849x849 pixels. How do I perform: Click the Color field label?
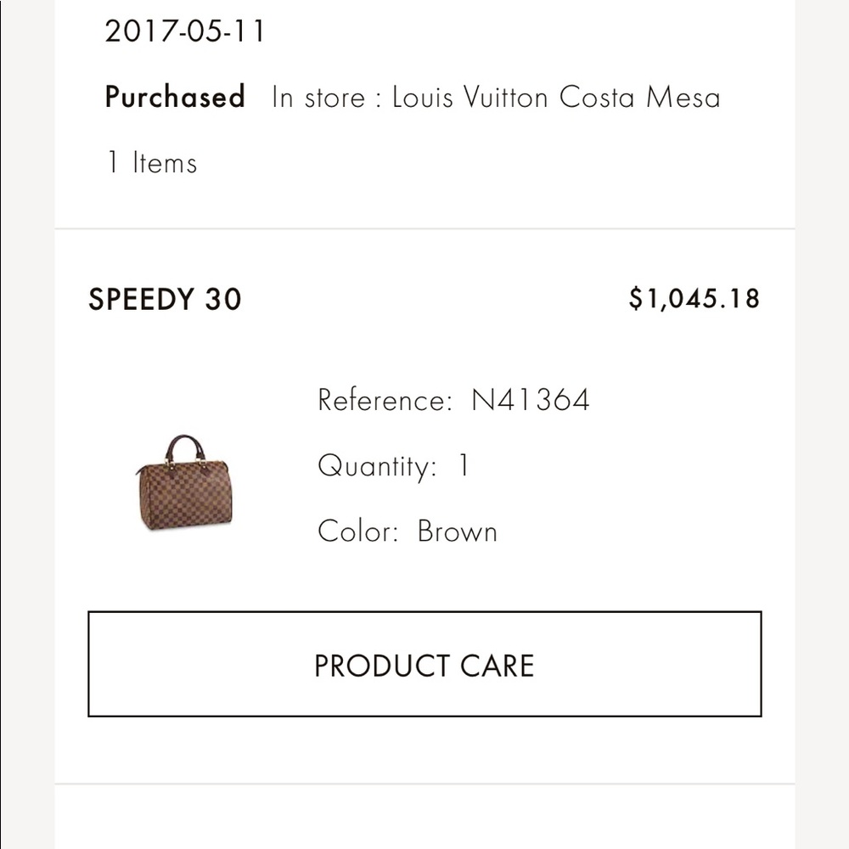(356, 531)
